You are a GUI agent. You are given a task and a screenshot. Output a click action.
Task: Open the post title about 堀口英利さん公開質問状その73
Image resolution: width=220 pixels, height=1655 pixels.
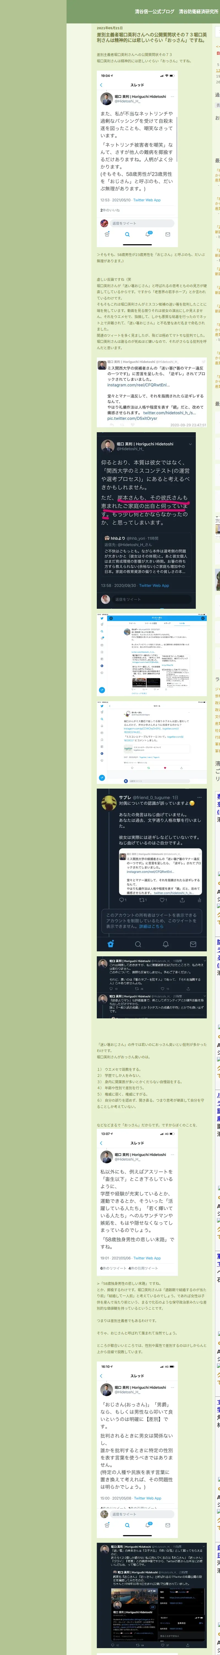[x=152, y=37]
